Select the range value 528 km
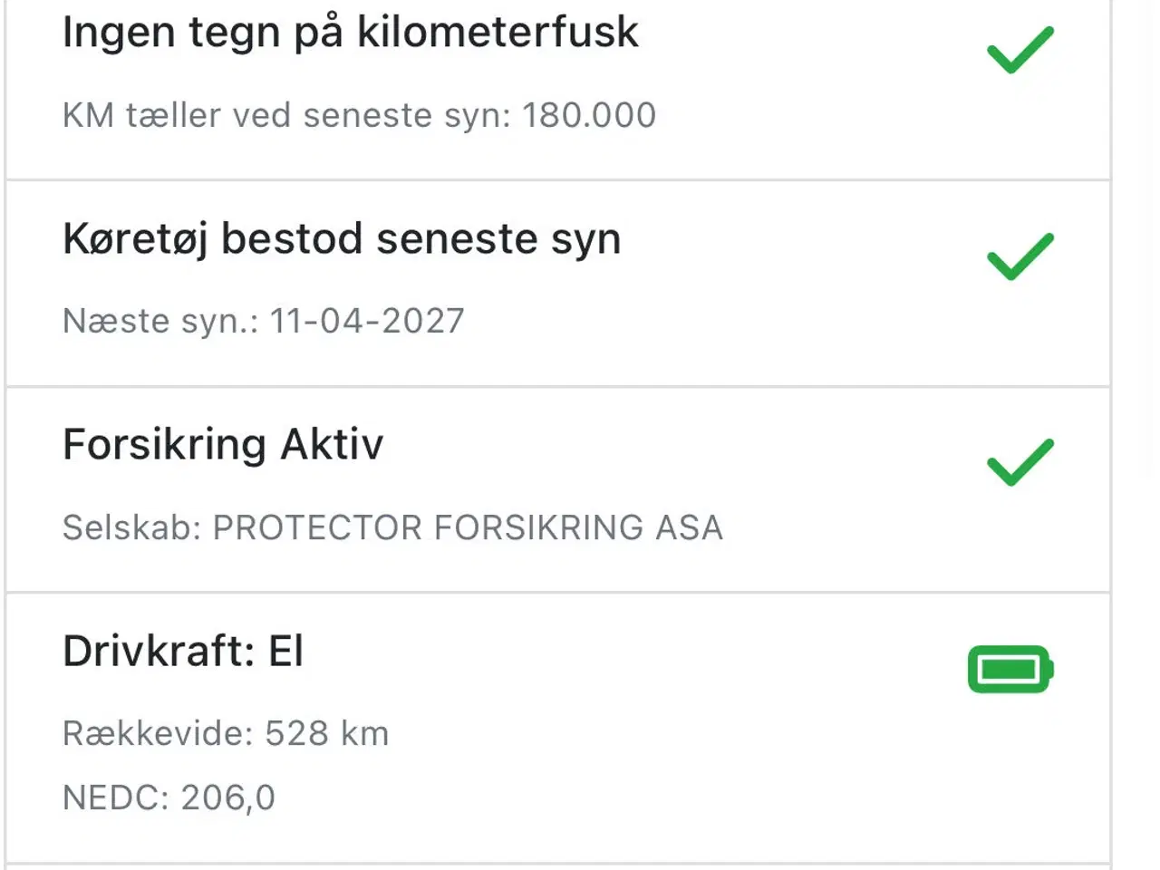 327,733
